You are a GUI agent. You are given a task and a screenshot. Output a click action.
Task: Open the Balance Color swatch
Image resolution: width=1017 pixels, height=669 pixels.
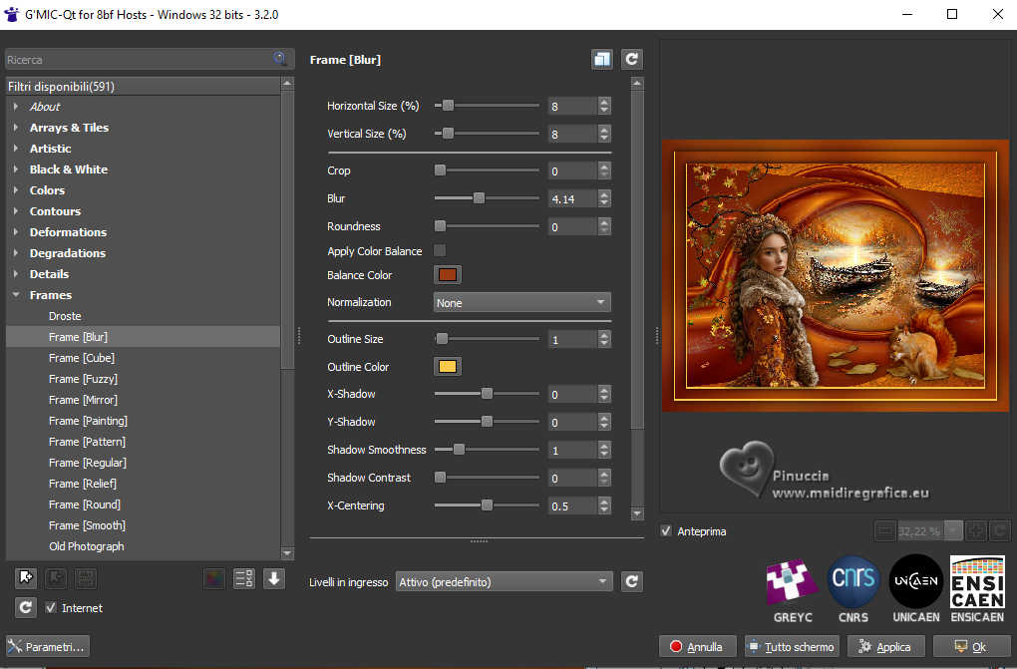448,274
